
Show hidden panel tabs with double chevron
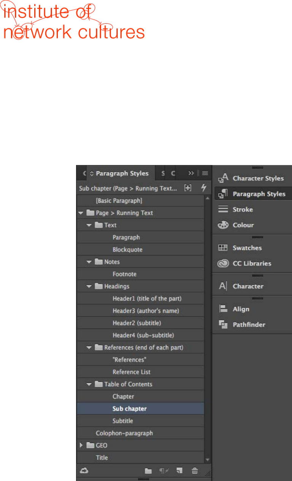click(191, 173)
